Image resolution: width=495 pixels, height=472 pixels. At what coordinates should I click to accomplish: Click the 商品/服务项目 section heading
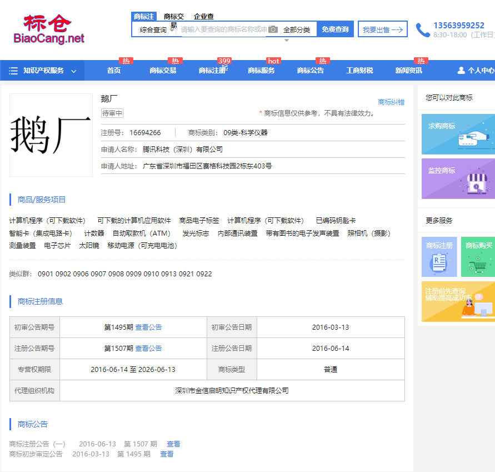tap(41, 200)
